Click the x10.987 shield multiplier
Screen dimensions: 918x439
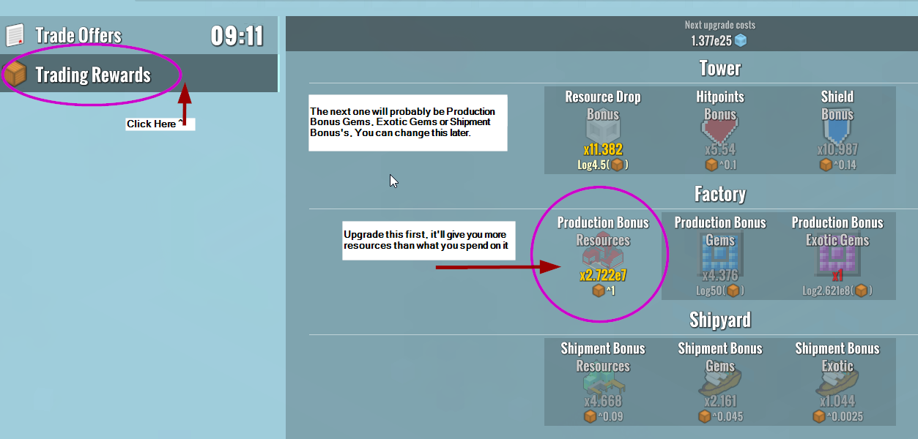(x=837, y=150)
